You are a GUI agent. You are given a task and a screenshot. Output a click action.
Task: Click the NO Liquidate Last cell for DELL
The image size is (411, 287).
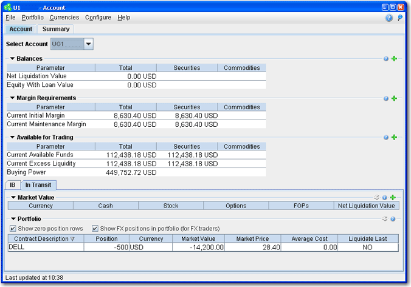[368, 247]
